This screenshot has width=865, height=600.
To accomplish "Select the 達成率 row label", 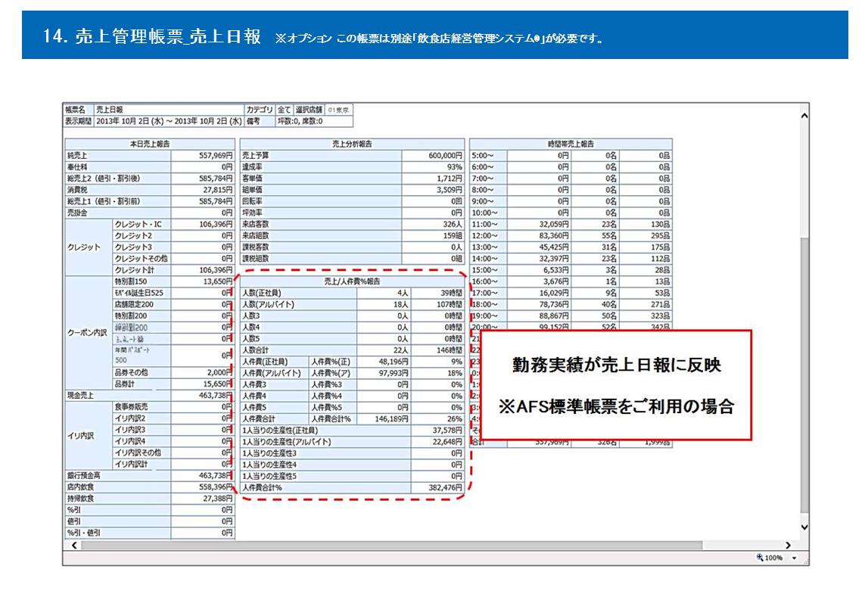I will click(x=321, y=167).
